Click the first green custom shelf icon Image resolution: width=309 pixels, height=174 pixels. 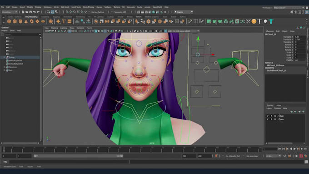coord(209,21)
